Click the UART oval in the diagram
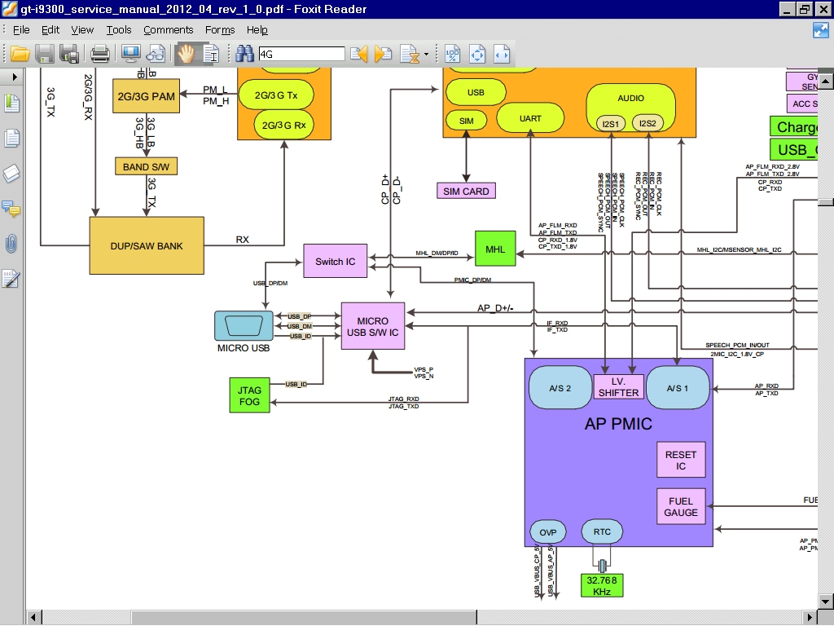The height and width of the screenshot is (626, 834). click(x=530, y=118)
